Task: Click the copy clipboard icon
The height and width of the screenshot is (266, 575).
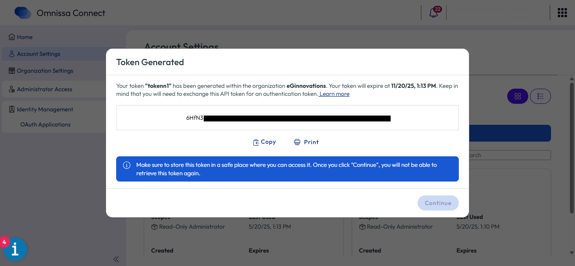Action: tap(256, 142)
